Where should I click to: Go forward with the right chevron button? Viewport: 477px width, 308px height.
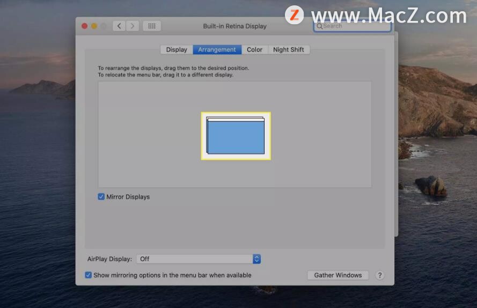click(133, 26)
